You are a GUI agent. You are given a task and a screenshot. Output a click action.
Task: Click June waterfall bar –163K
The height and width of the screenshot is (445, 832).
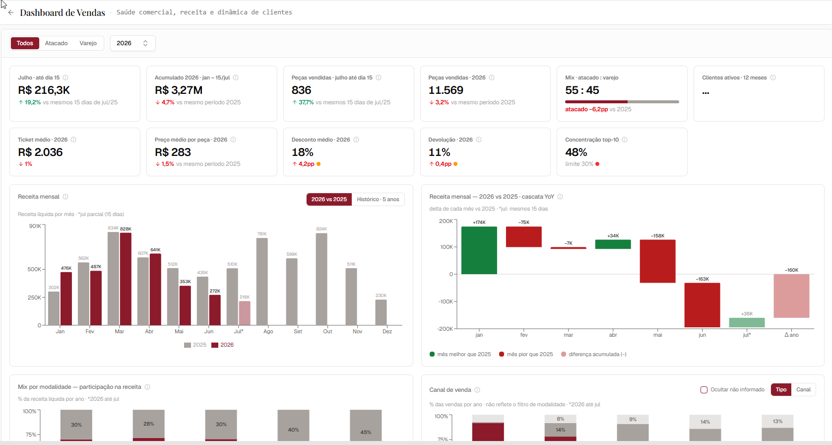tap(702, 305)
